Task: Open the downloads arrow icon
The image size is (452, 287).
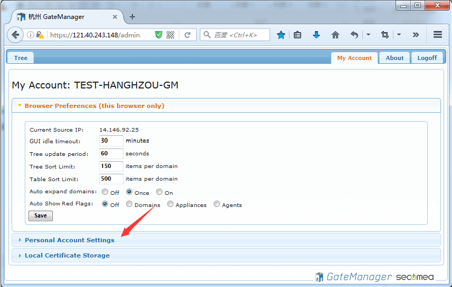Action: [x=316, y=35]
